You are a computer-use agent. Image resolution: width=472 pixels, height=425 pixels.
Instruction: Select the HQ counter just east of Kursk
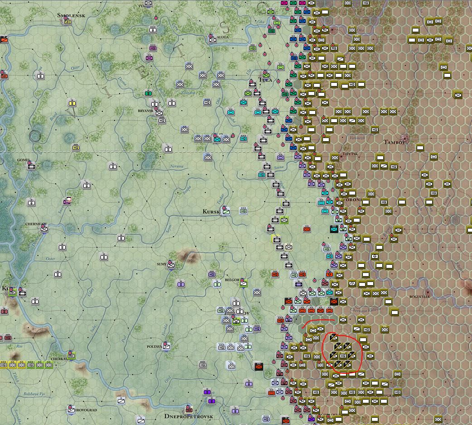coord(243,211)
